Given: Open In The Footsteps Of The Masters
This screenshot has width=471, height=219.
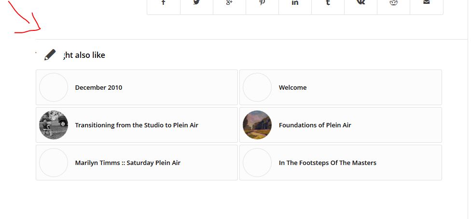Looking at the screenshot, I should coord(327,163).
